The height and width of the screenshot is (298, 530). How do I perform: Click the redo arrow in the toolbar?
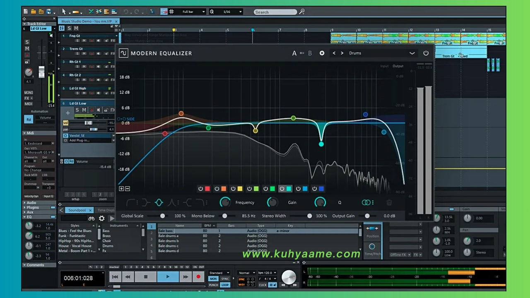tap(137, 12)
